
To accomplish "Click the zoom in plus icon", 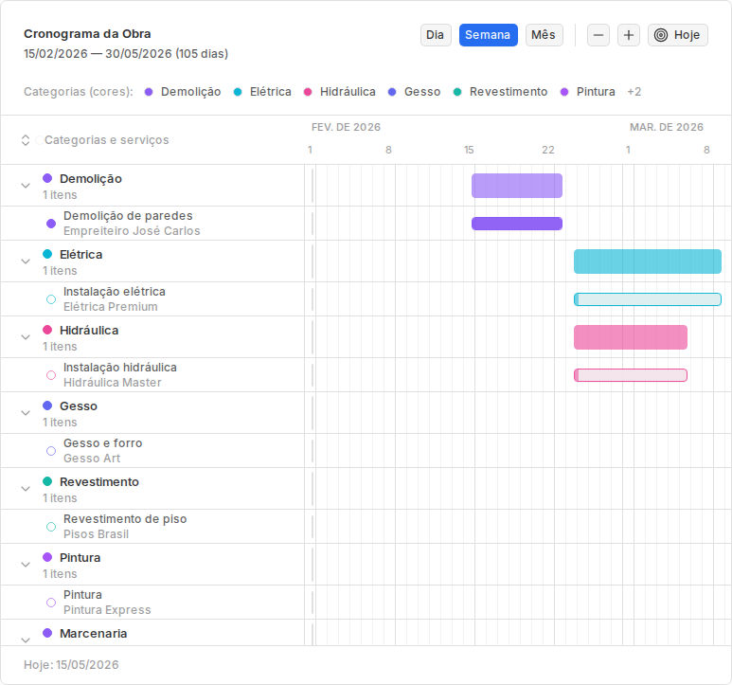I will [629, 35].
